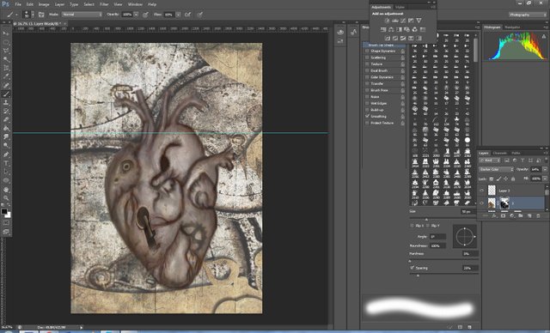
Task: Select the Lasso tool in the toolbox
Action: [6, 51]
